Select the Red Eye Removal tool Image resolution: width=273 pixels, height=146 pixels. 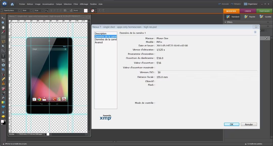pyautogui.click(x=3, y=75)
